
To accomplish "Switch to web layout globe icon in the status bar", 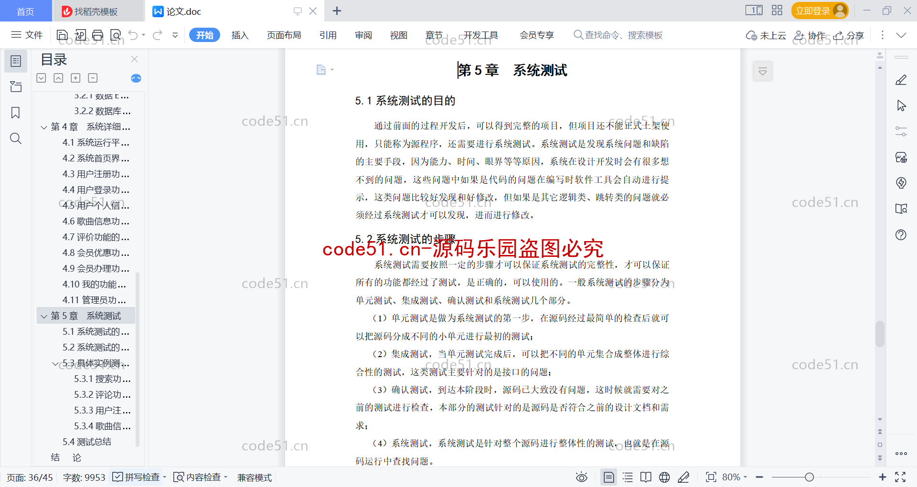I will (x=664, y=477).
